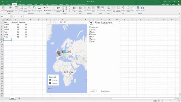This screenshot has width=181, height=102.
Task: Click the Revenue legend color swatch
Action: (x=50, y=80)
